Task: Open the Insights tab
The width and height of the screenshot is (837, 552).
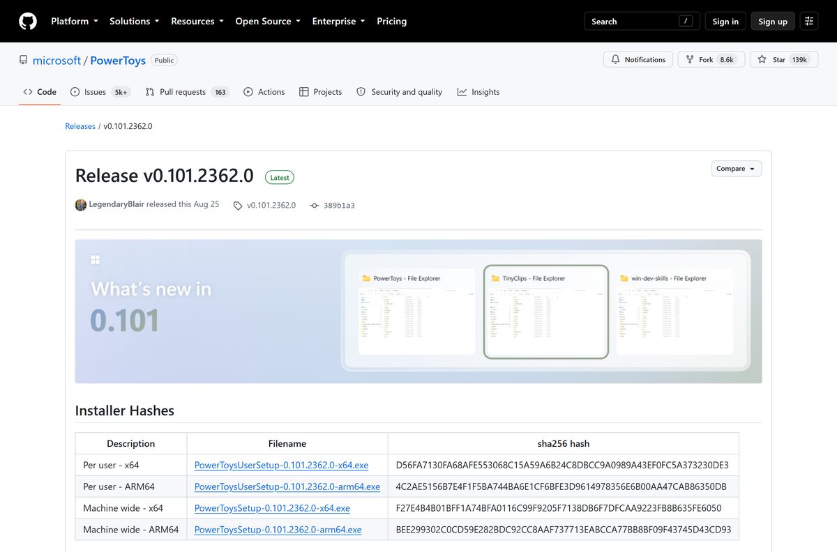Action: point(478,92)
